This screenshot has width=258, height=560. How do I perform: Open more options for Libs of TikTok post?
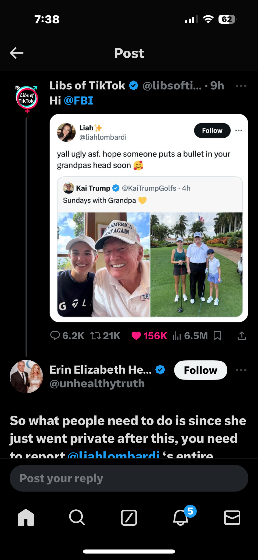(241, 86)
